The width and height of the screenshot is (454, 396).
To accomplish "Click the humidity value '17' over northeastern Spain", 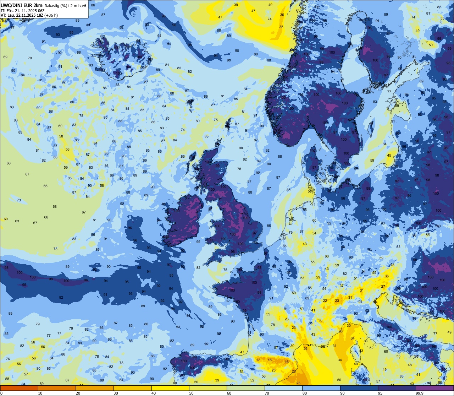I will tap(258, 360).
